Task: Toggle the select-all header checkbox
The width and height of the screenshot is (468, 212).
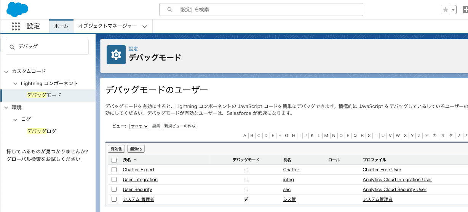Action: 114,160
